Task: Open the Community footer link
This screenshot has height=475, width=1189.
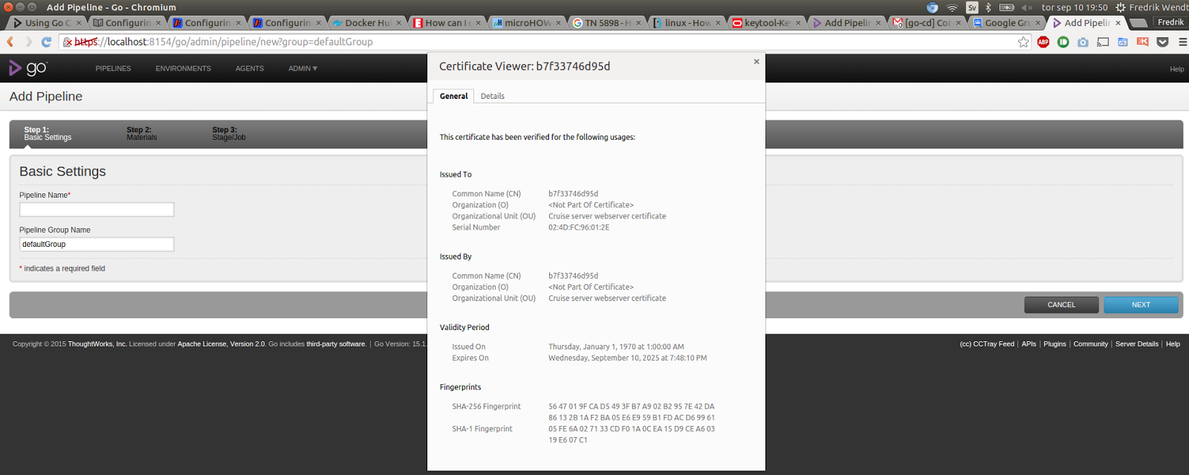Action: [1090, 344]
